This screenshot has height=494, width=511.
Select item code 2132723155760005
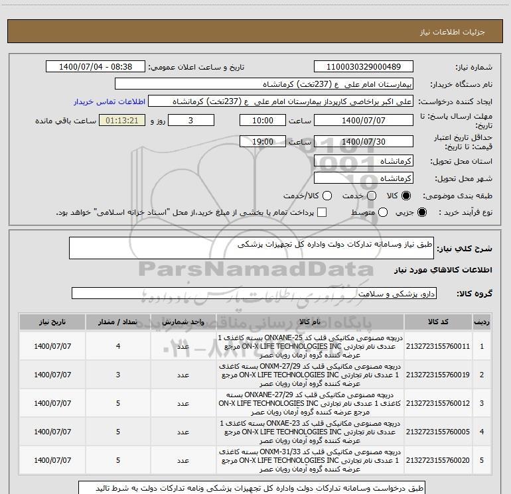[438, 432]
